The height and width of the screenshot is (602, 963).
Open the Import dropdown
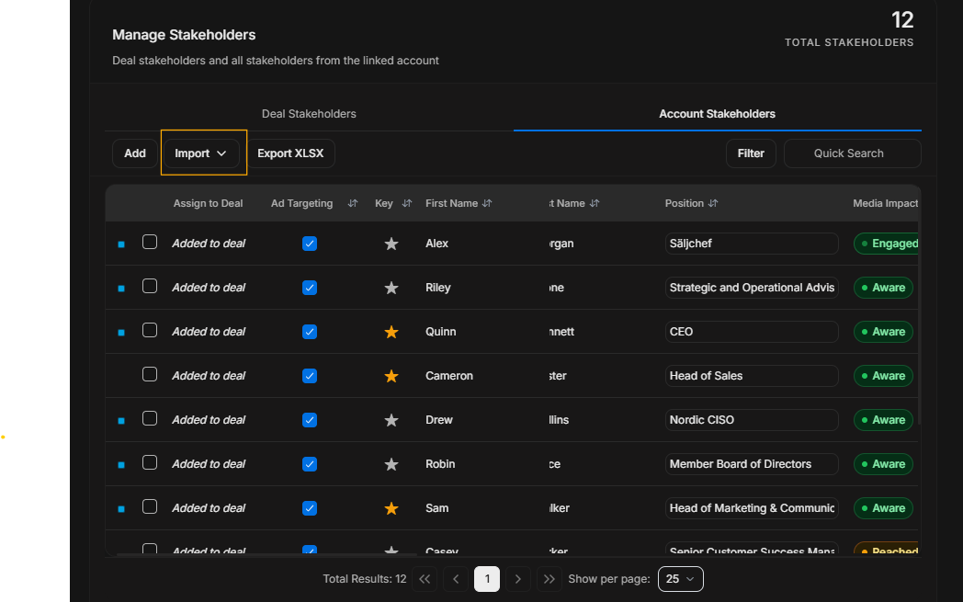click(x=201, y=153)
